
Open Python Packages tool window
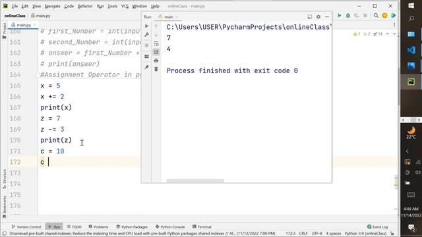coord(132,226)
